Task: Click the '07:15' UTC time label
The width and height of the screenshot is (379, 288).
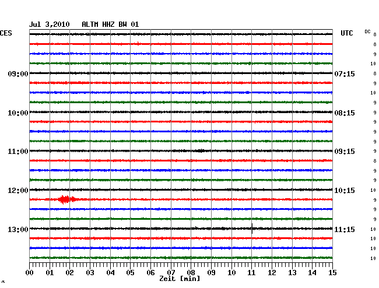Action: tap(345, 73)
